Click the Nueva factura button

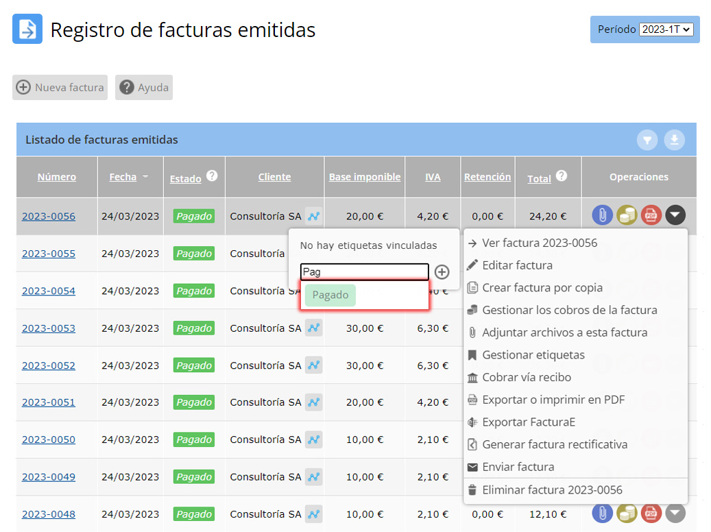tap(60, 87)
